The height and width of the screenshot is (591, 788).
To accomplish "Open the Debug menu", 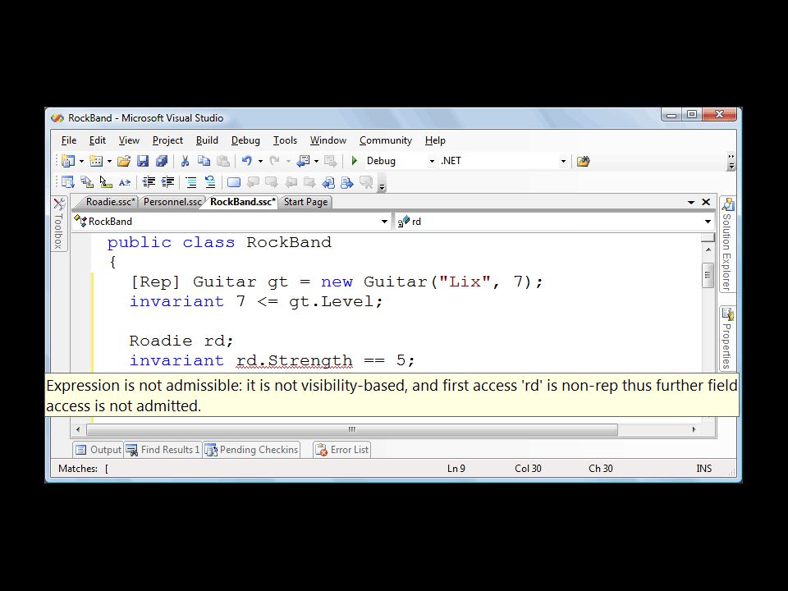I will pos(245,140).
